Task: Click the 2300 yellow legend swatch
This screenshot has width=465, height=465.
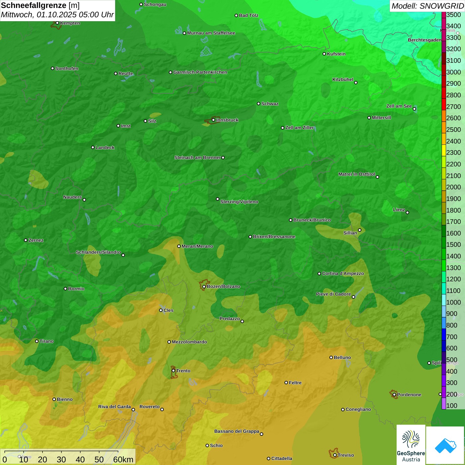Action: (444, 150)
